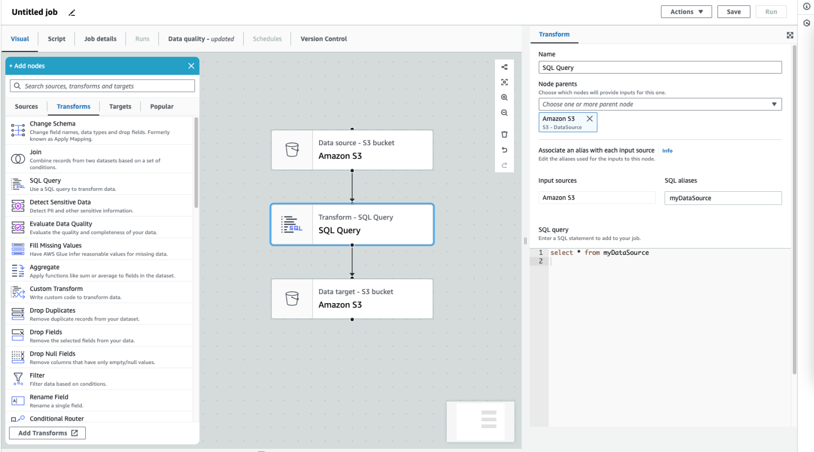814x452 pixels.
Task: Switch to the Script tab
Action: click(x=57, y=39)
